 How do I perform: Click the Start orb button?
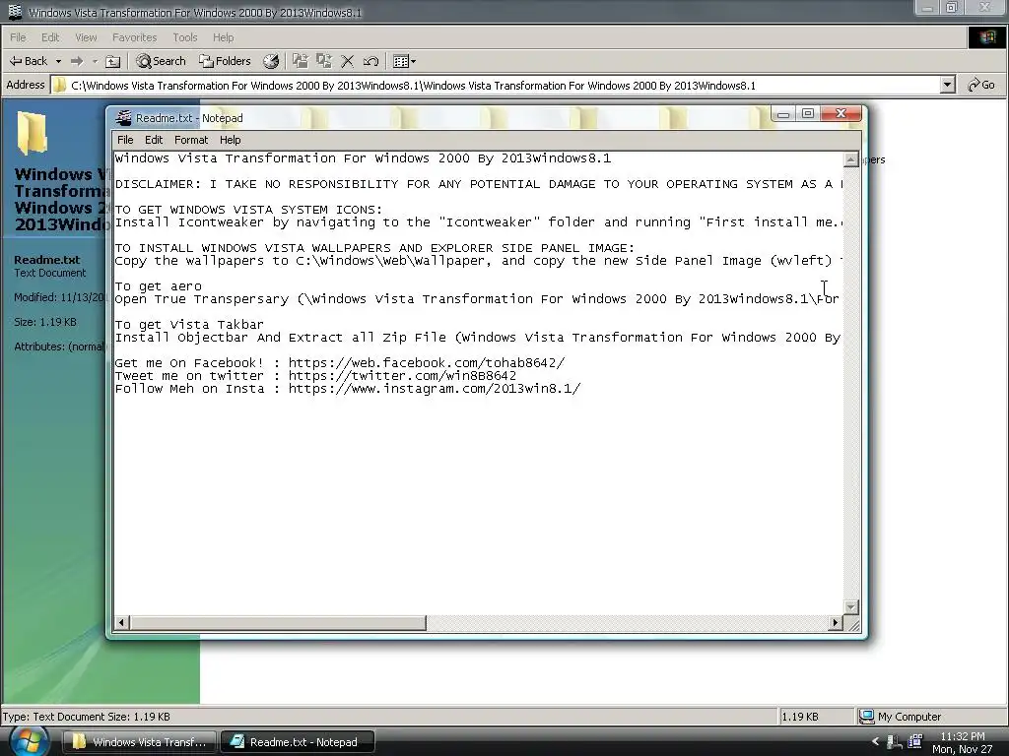pyautogui.click(x=29, y=741)
